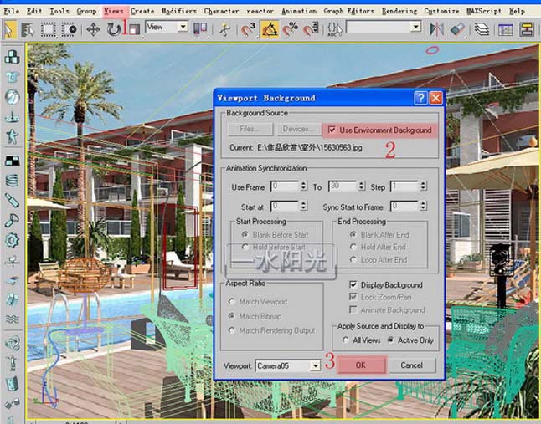Open the Rendering menu
Viewport: 541px width, 424px height.
399,12
